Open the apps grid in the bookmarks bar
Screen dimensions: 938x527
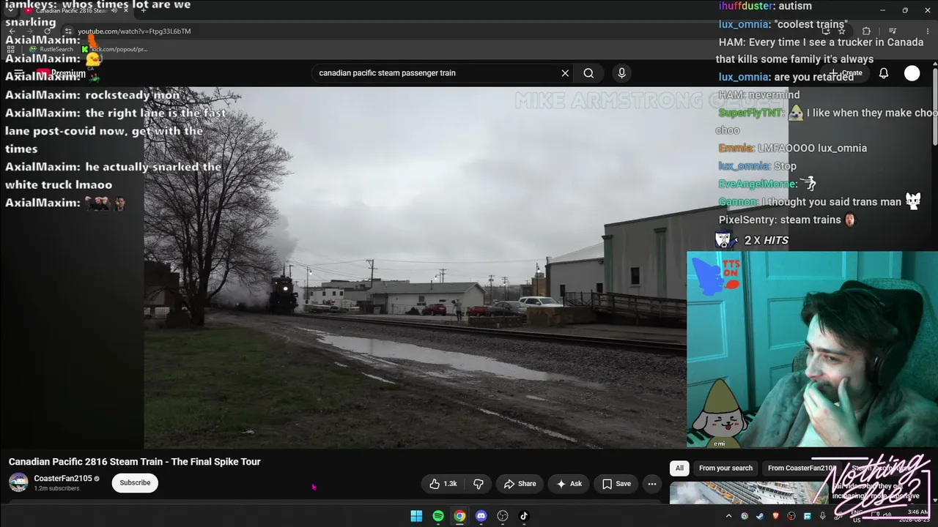[x=11, y=49]
